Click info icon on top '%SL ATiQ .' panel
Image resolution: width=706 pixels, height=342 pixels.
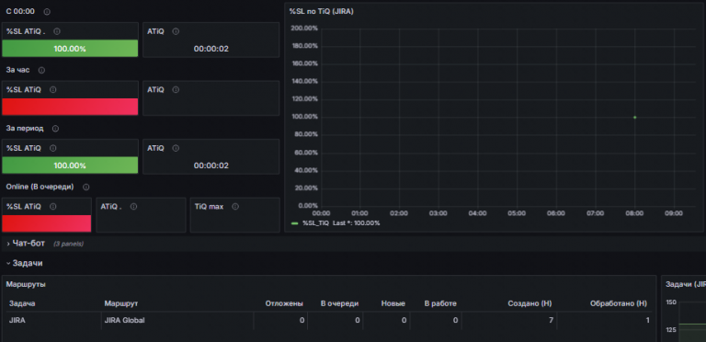(x=57, y=31)
